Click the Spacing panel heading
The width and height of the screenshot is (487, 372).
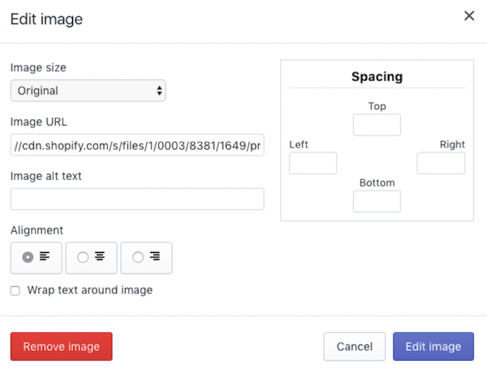(377, 77)
